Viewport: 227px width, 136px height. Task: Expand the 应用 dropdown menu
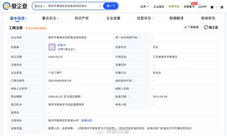(145, 7)
